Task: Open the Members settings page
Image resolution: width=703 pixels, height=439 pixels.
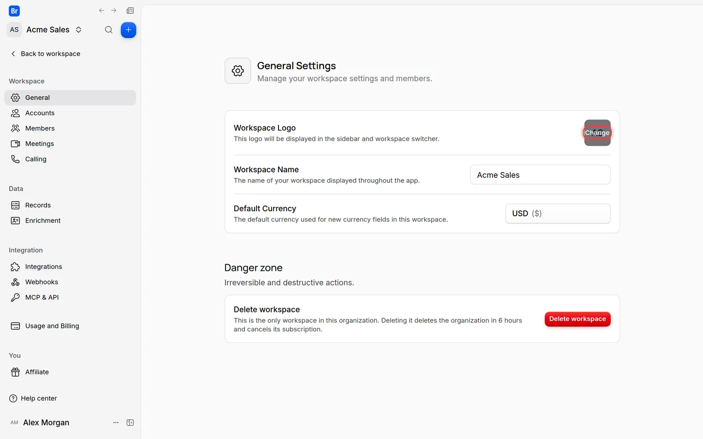Action: point(70,128)
